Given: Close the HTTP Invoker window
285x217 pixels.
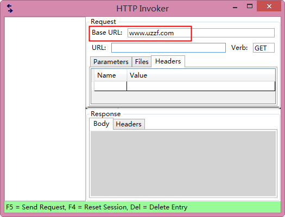Looking at the screenshot, I should pos(269,6).
